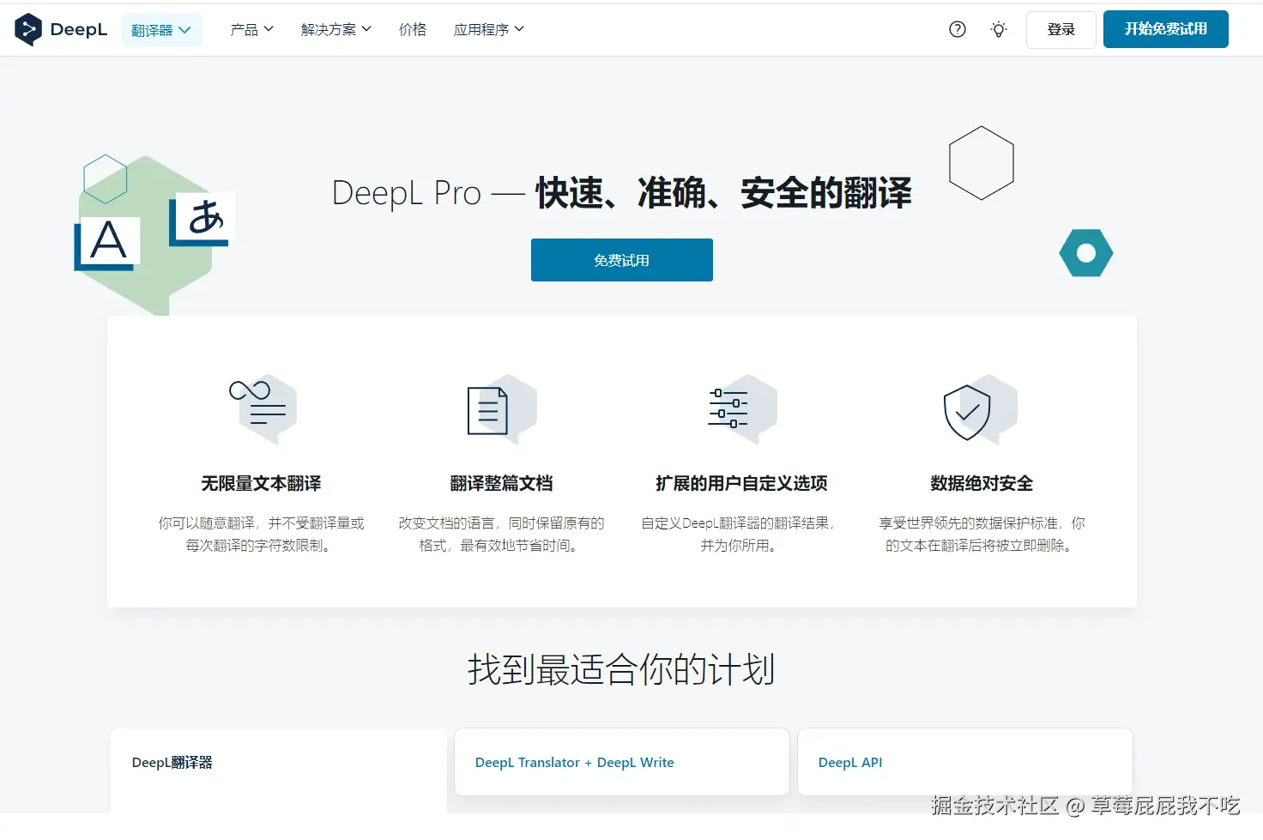Click description starting 自定义DeepL翻译器
1263x840 pixels.
[x=739, y=534]
